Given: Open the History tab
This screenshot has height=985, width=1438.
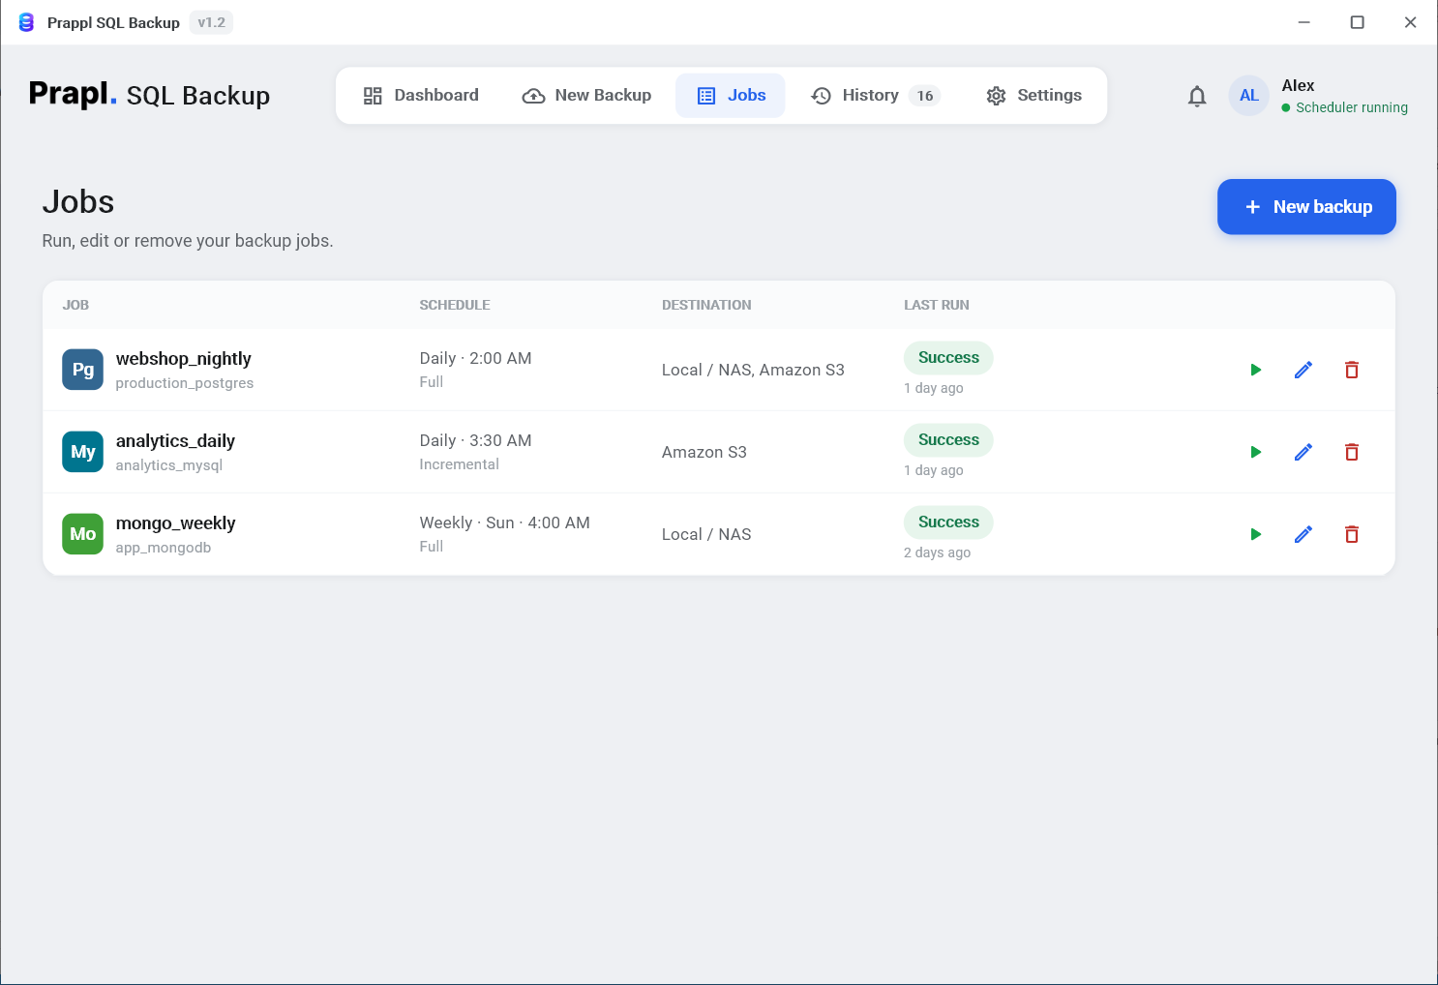Looking at the screenshot, I should [x=875, y=95].
